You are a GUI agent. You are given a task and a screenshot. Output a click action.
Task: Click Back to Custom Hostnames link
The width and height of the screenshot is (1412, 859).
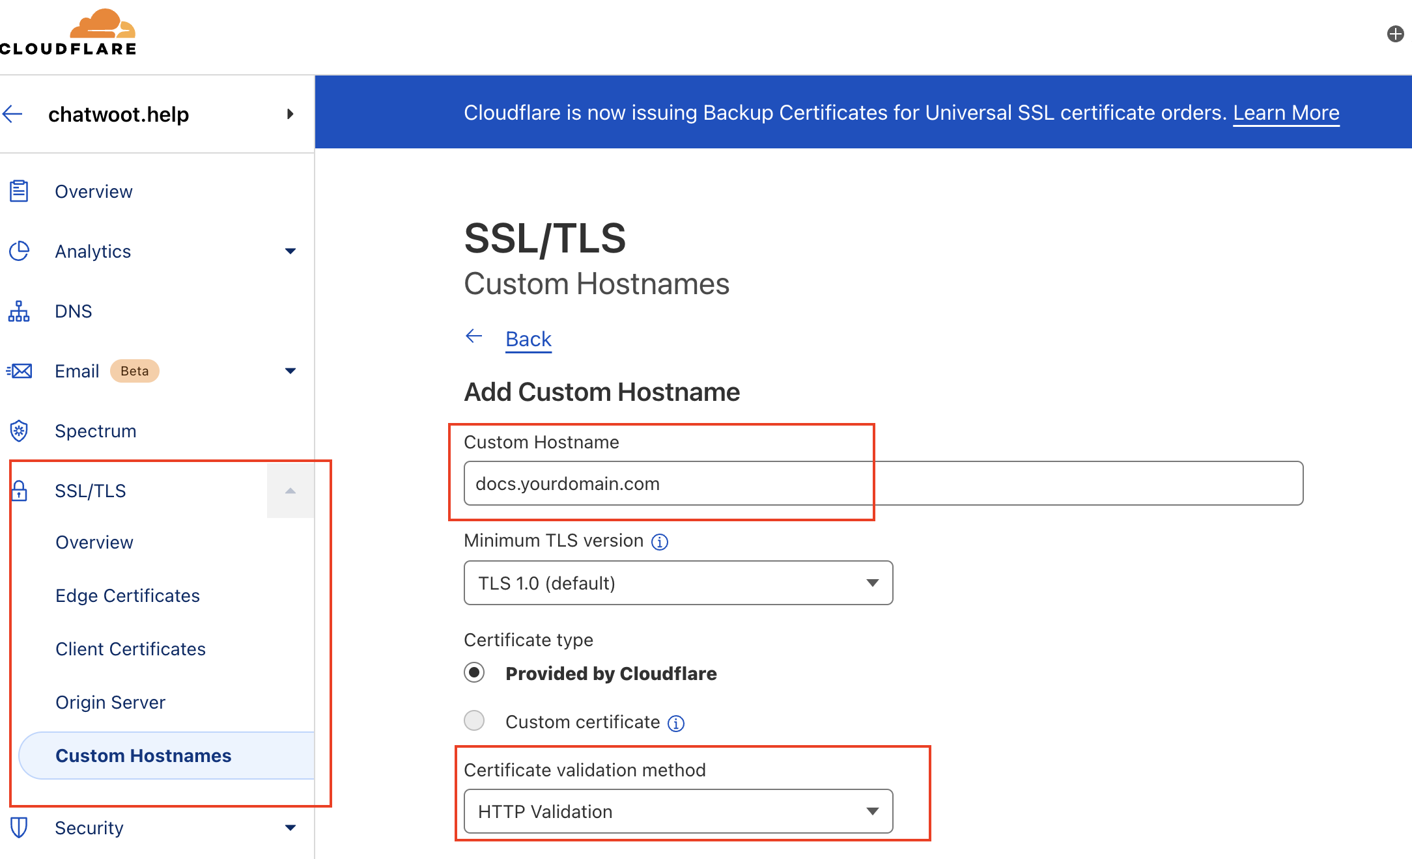click(528, 338)
